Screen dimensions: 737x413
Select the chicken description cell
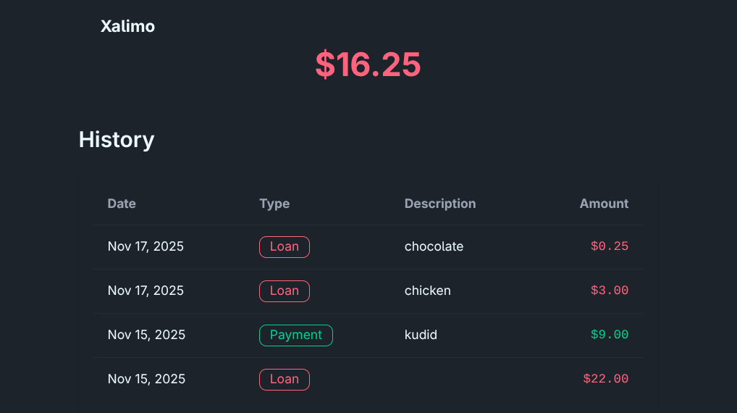click(428, 291)
